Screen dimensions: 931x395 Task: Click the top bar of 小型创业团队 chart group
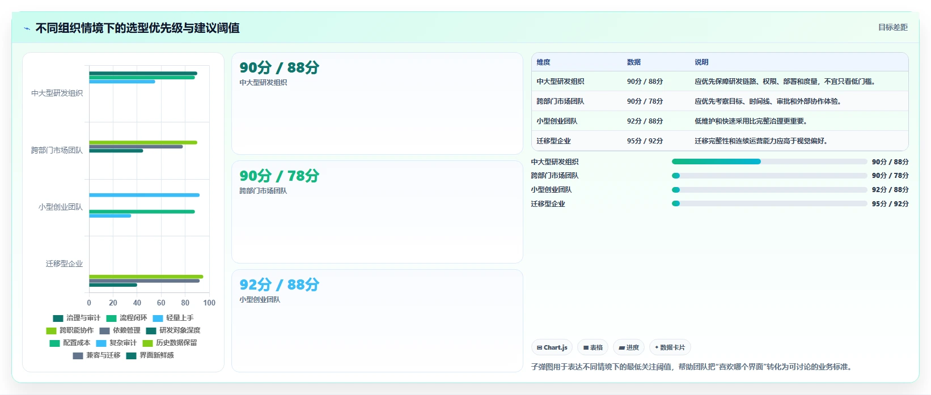(144, 195)
